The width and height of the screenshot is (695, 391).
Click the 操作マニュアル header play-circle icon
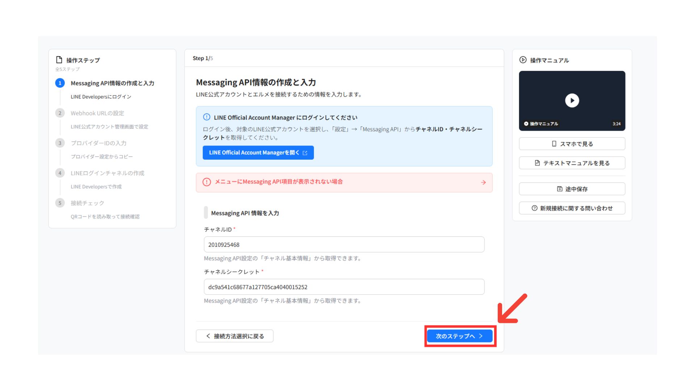(523, 60)
